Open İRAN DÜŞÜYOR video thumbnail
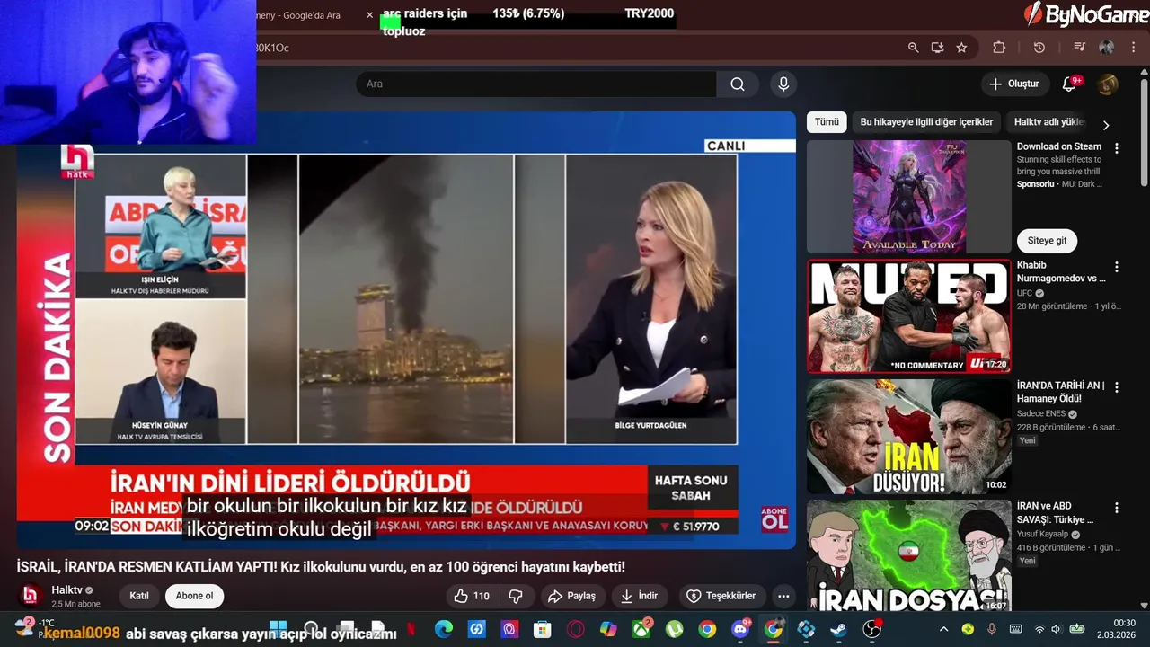Image resolution: width=1150 pixels, height=647 pixels. click(909, 436)
